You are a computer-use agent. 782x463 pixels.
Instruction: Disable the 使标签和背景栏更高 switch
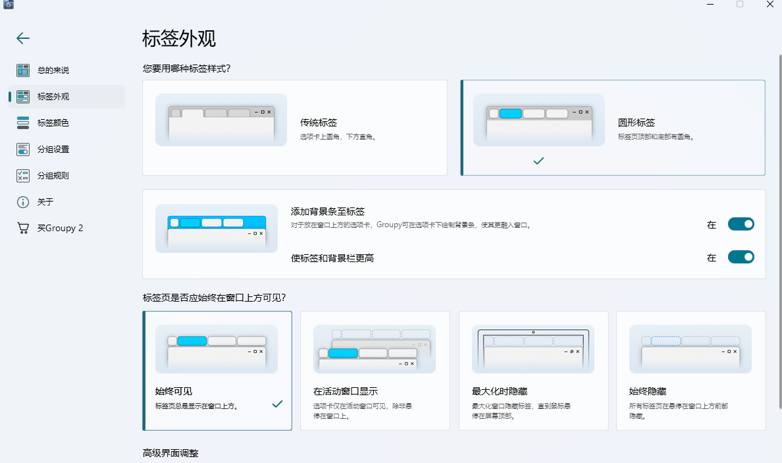click(741, 258)
